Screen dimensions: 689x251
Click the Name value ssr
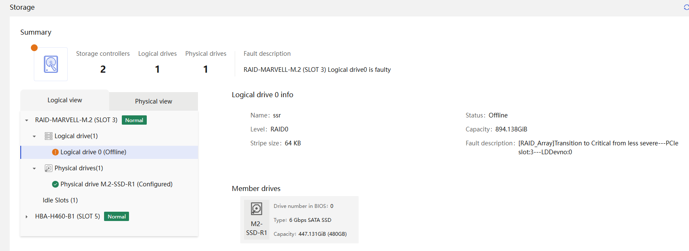click(x=277, y=115)
